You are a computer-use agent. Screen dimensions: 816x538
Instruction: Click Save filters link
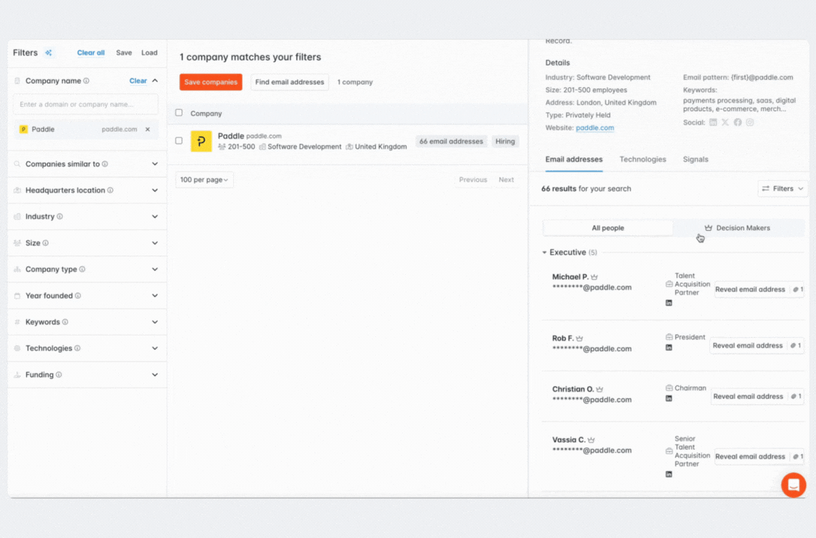[x=124, y=52]
